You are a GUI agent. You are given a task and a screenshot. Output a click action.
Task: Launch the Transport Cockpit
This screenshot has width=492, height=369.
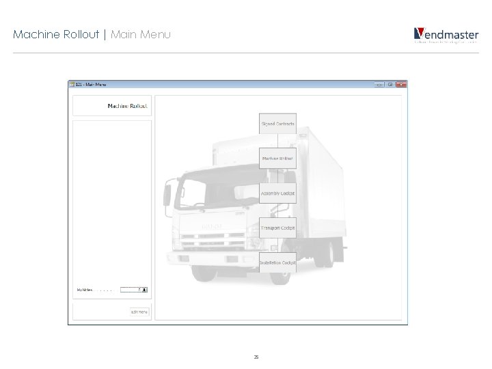(x=277, y=228)
